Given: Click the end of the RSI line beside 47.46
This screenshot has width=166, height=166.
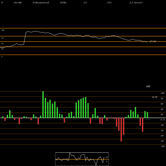Looking at the screenshot, I should [147, 42].
